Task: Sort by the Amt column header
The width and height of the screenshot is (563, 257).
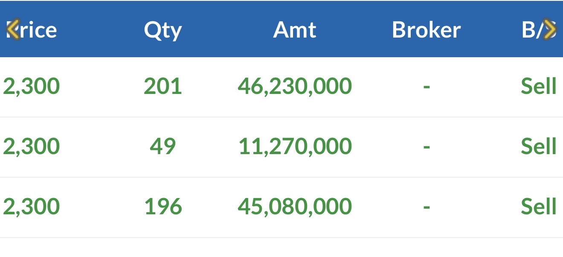Action: [295, 30]
